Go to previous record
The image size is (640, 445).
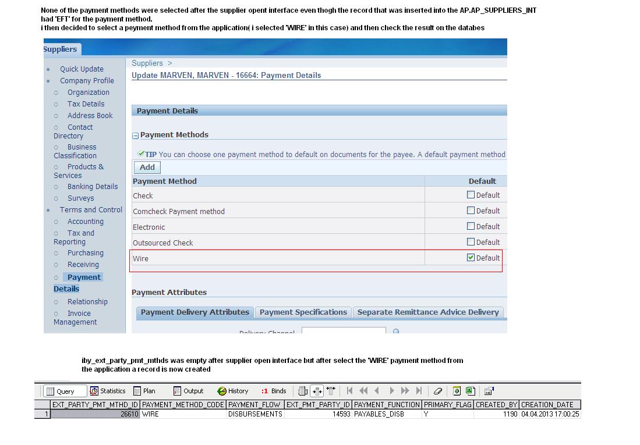pos(377,391)
